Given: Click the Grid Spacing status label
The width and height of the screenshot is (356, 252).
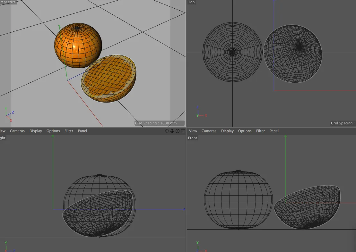Looking at the screenshot, I should pyautogui.click(x=159, y=123).
